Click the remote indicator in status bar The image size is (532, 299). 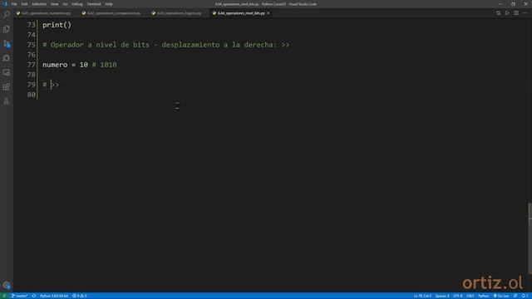4,296
